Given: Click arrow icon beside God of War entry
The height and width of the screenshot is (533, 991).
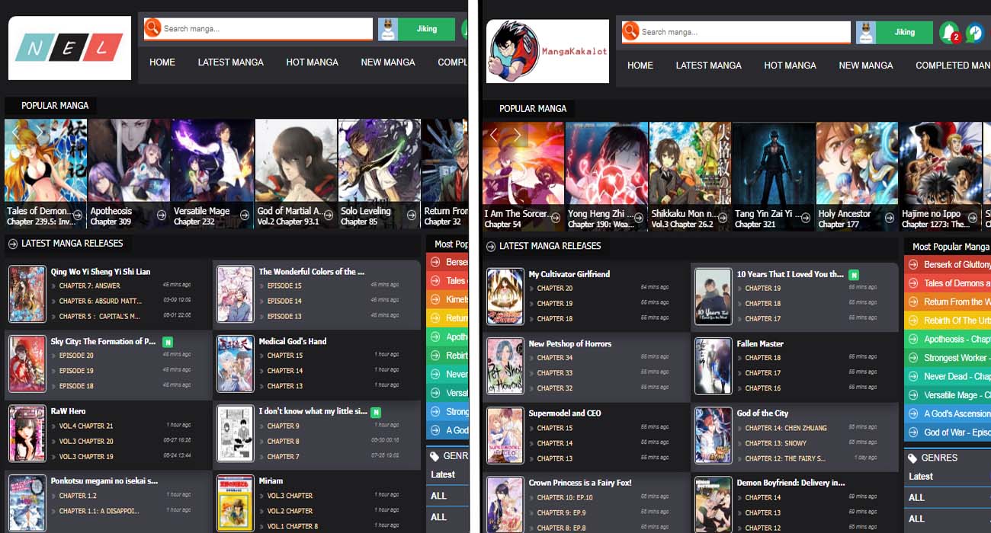Looking at the screenshot, I should (x=913, y=432).
